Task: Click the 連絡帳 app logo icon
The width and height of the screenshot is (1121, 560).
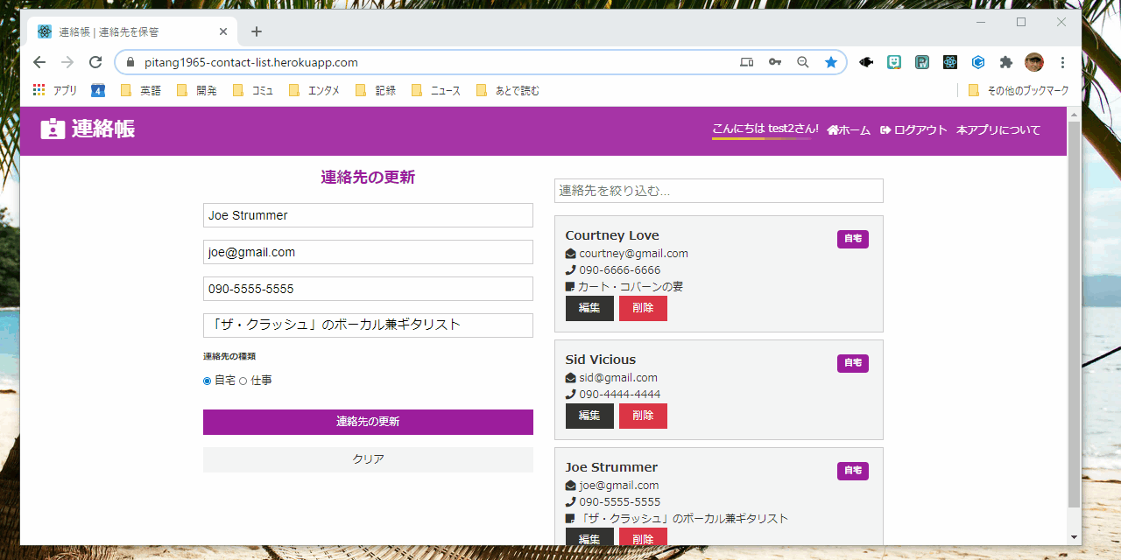Action: point(51,129)
